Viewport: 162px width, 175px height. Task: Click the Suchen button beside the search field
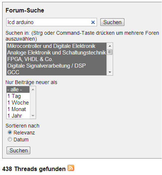[x=112, y=22]
